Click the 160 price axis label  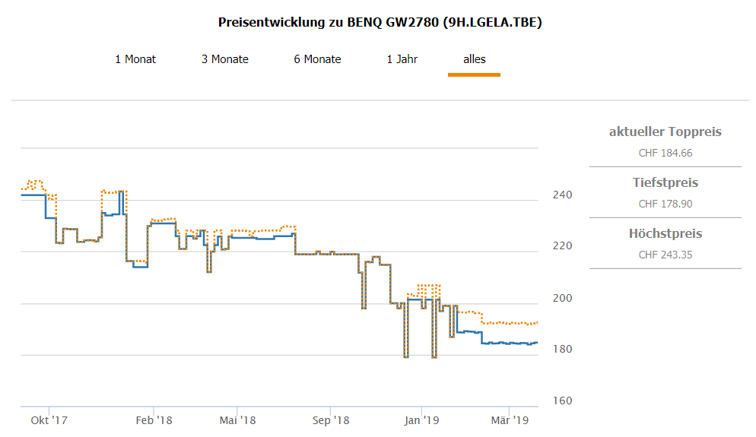[562, 401]
